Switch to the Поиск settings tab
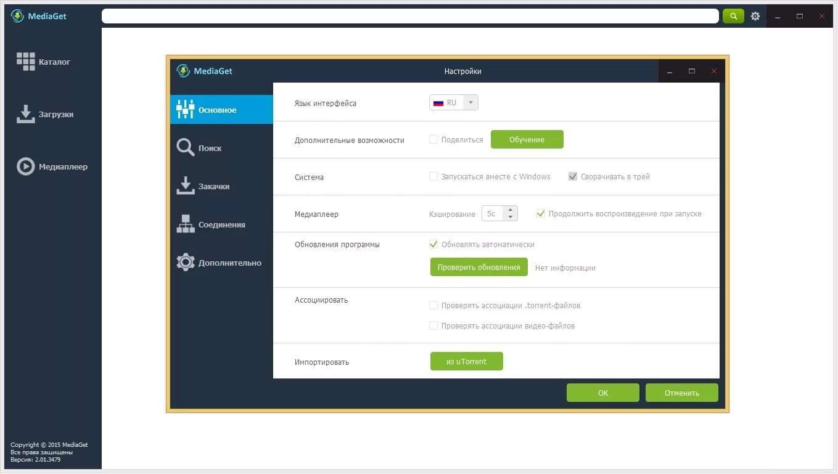 coord(221,148)
